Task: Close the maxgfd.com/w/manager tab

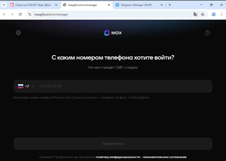Action: 109,5
